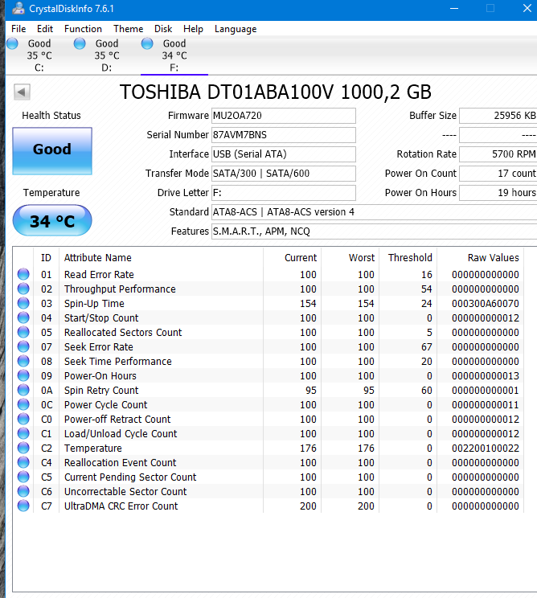
Task: Click the ID column header
Action: point(46,258)
